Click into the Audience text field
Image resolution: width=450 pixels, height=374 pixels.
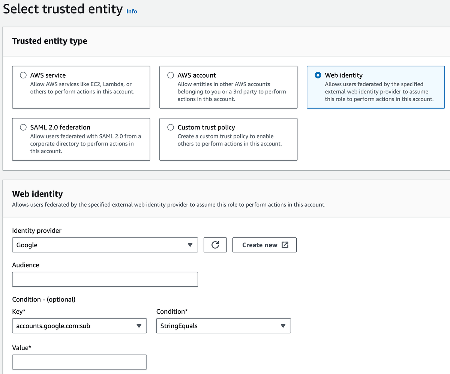click(105, 279)
